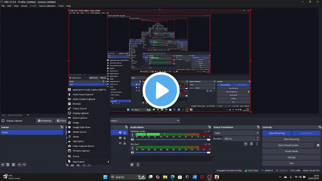This screenshot has width=322, height=181.
Task: Move the scene up with arrow icon
Action: point(19,165)
